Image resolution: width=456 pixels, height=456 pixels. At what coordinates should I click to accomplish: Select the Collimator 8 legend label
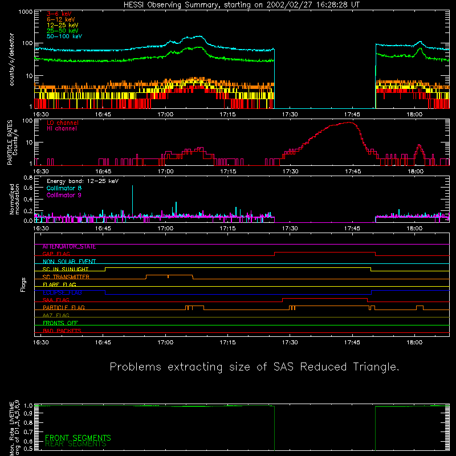pyautogui.click(x=64, y=188)
